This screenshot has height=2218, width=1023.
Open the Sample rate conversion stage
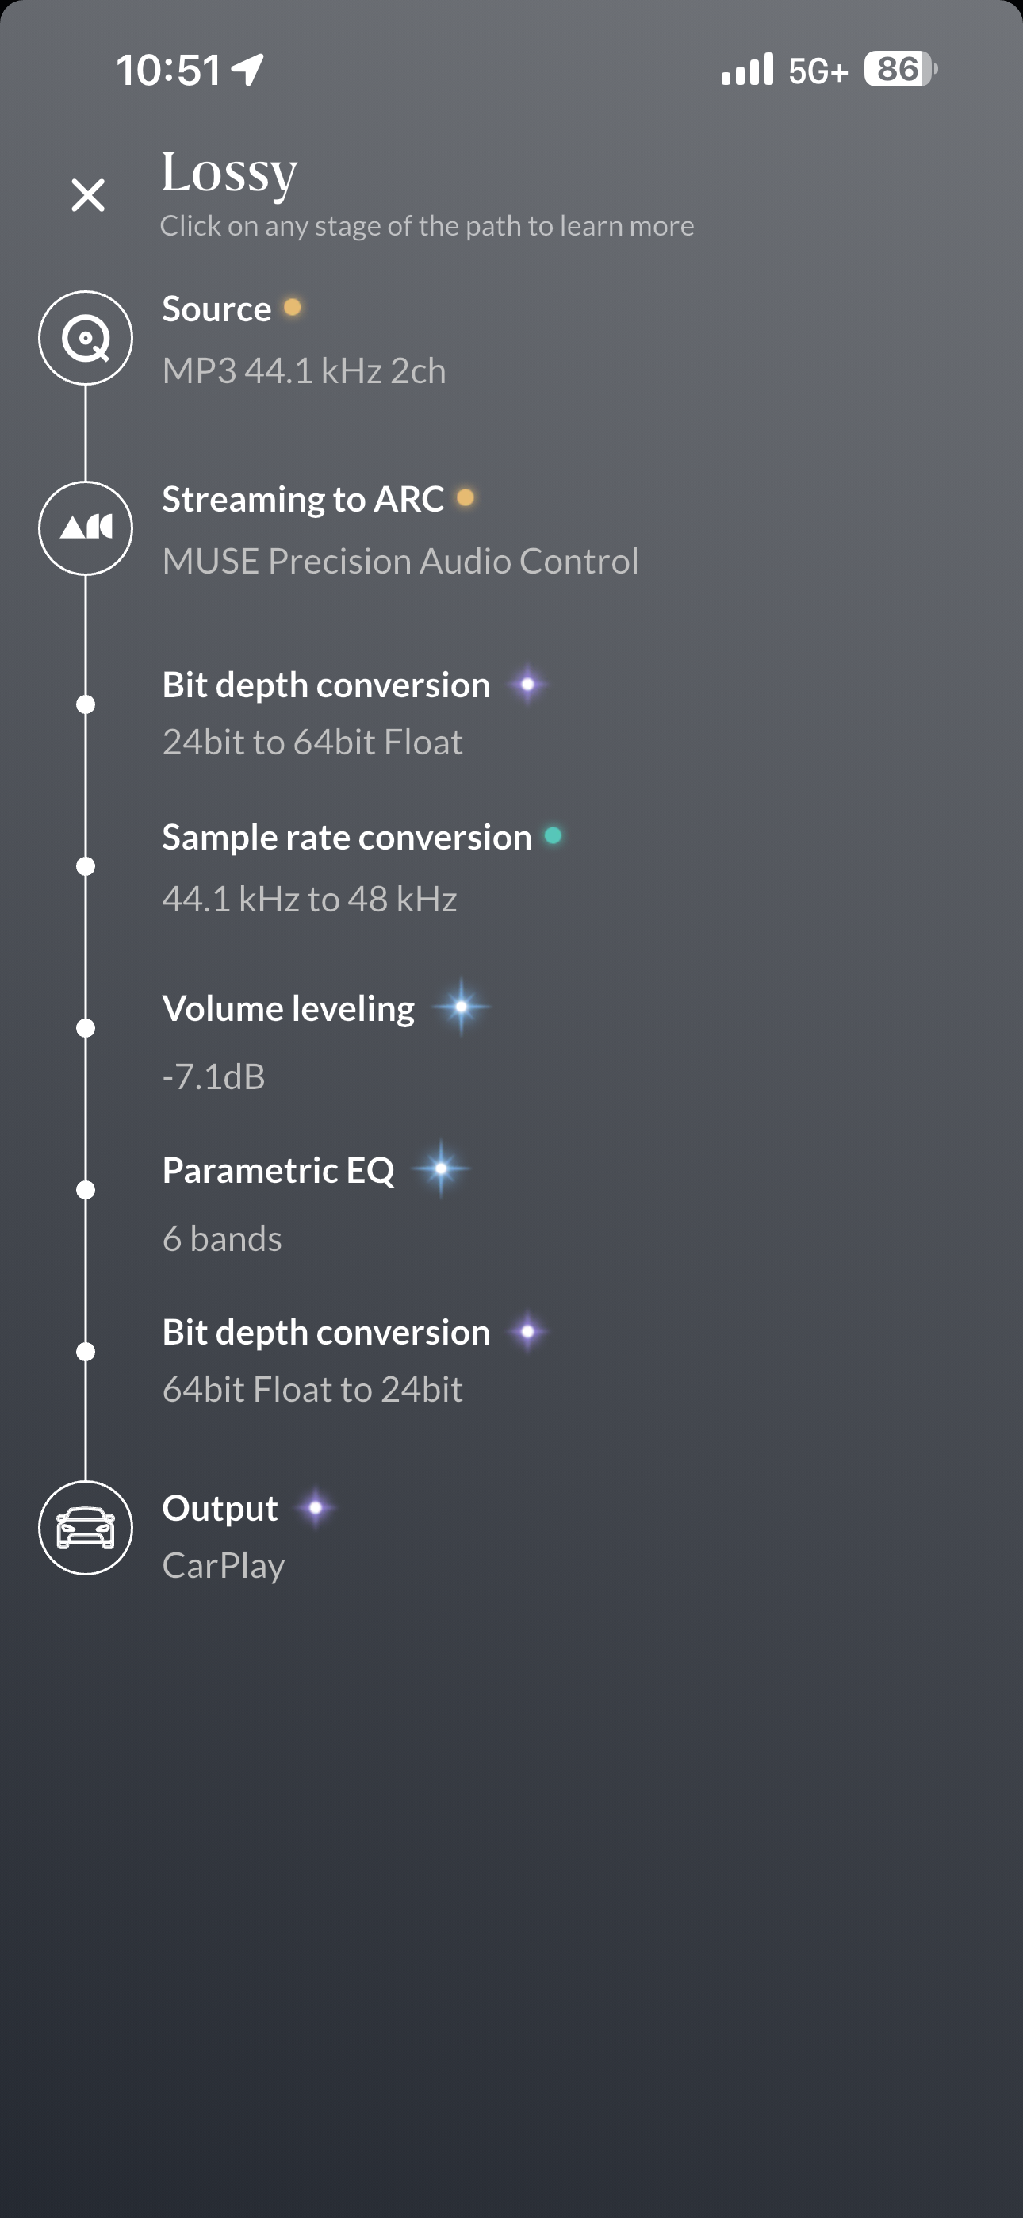click(347, 838)
